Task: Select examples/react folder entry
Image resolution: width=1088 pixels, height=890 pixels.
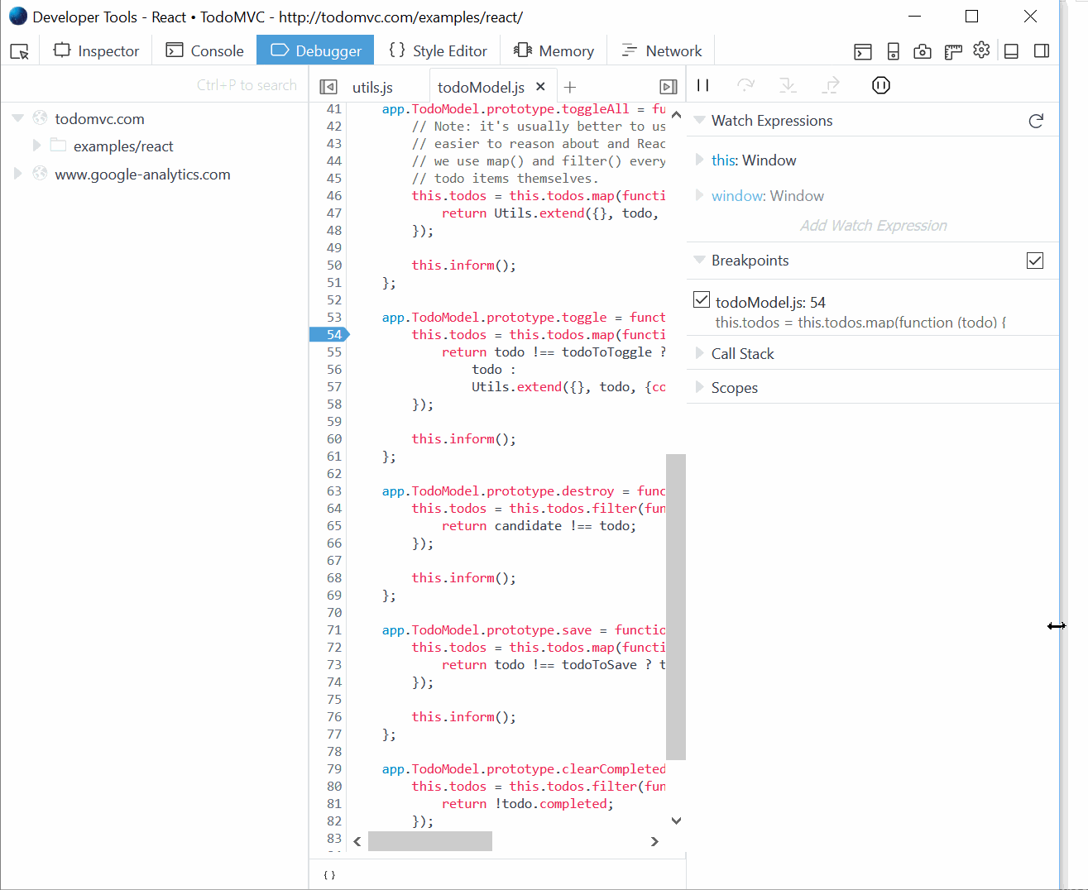Action: click(x=123, y=146)
